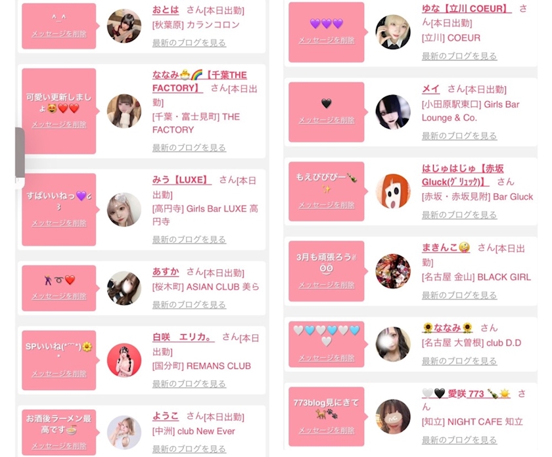The height and width of the screenshot is (457, 552).
Task: Open はじゅはじゅ orange-haired cartoon avatar
Action: point(393,191)
